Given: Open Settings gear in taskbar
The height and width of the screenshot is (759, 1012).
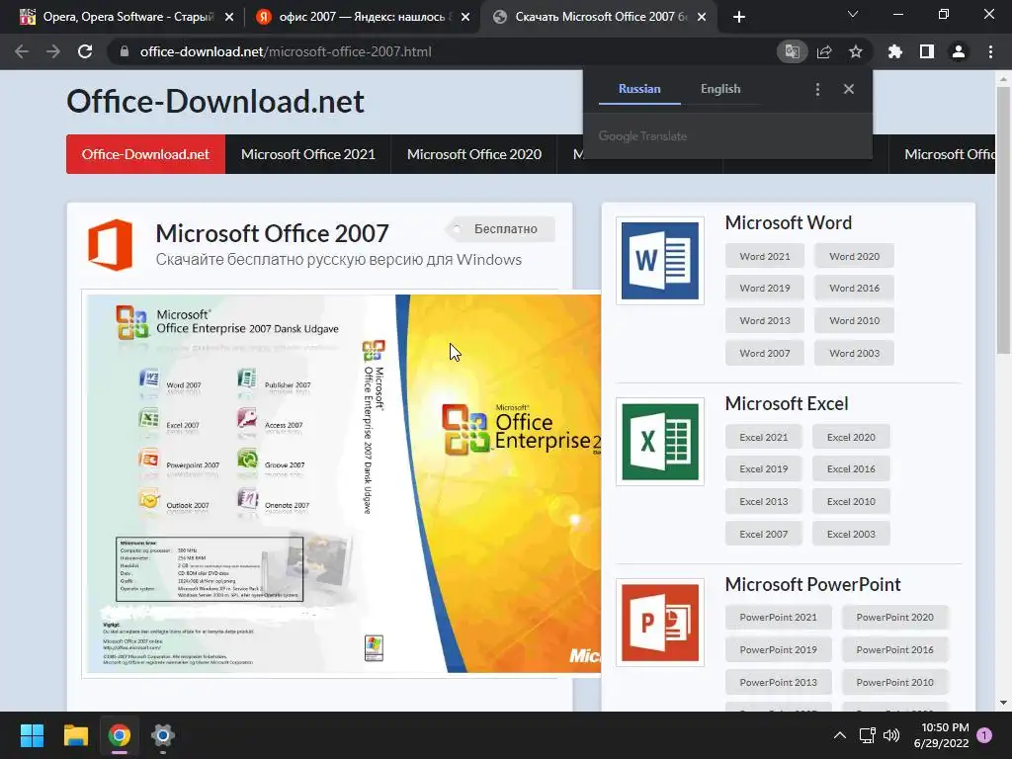Looking at the screenshot, I should point(163,735).
